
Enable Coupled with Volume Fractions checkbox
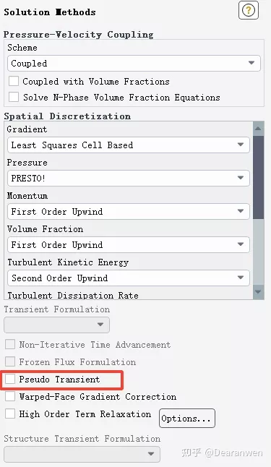14,81
